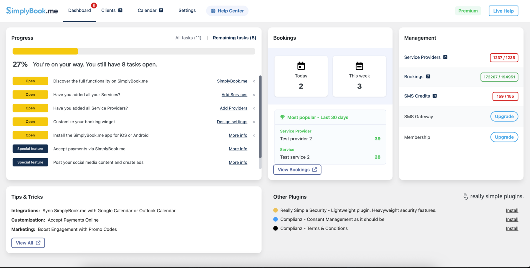The width and height of the screenshot is (530, 268).
Task: Open the Help Center
Action: [227, 11]
